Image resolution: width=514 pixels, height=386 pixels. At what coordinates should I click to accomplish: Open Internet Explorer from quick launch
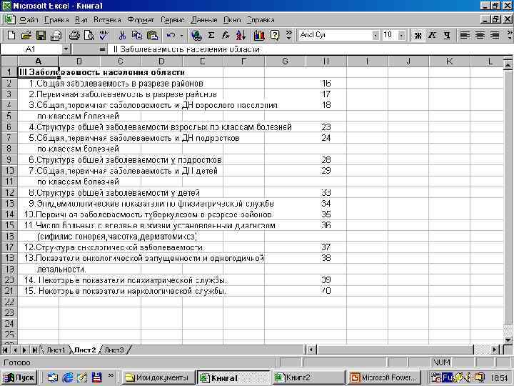(x=68, y=377)
